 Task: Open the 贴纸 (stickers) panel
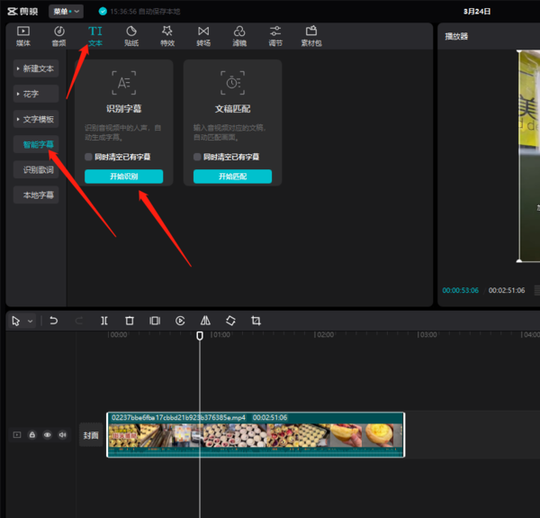tap(130, 35)
